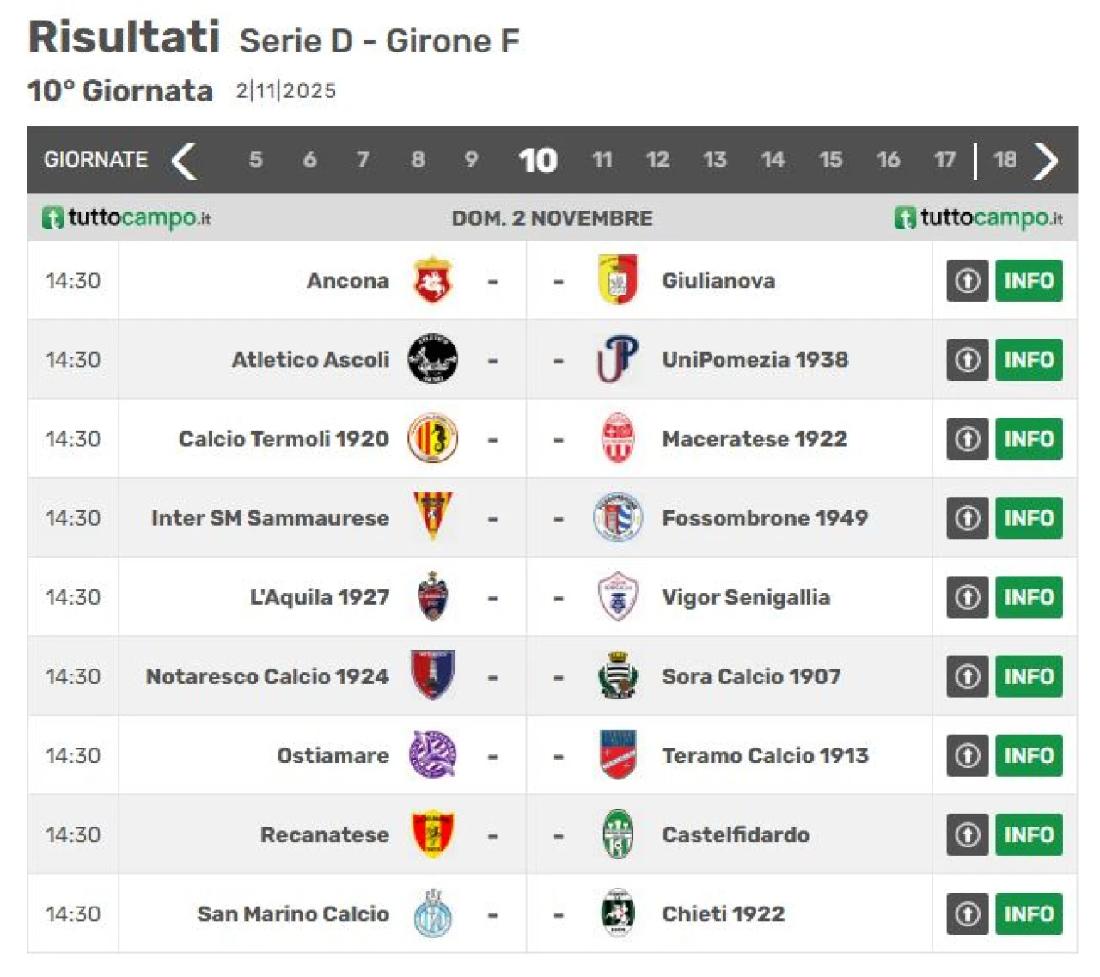Click the tuttocampo.it logo on the left
This screenshot has width=1100, height=977.
pyautogui.click(x=126, y=217)
